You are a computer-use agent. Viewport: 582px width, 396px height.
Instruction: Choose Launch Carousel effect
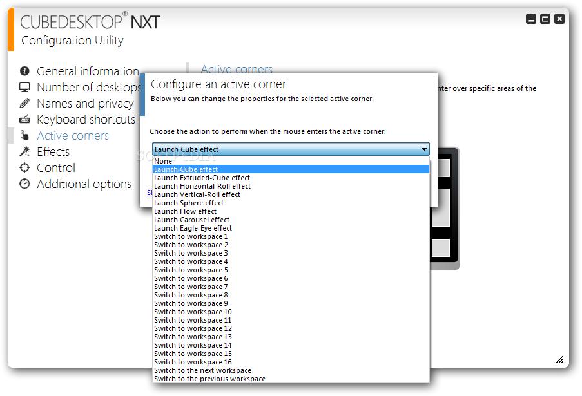tap(291, 220)
